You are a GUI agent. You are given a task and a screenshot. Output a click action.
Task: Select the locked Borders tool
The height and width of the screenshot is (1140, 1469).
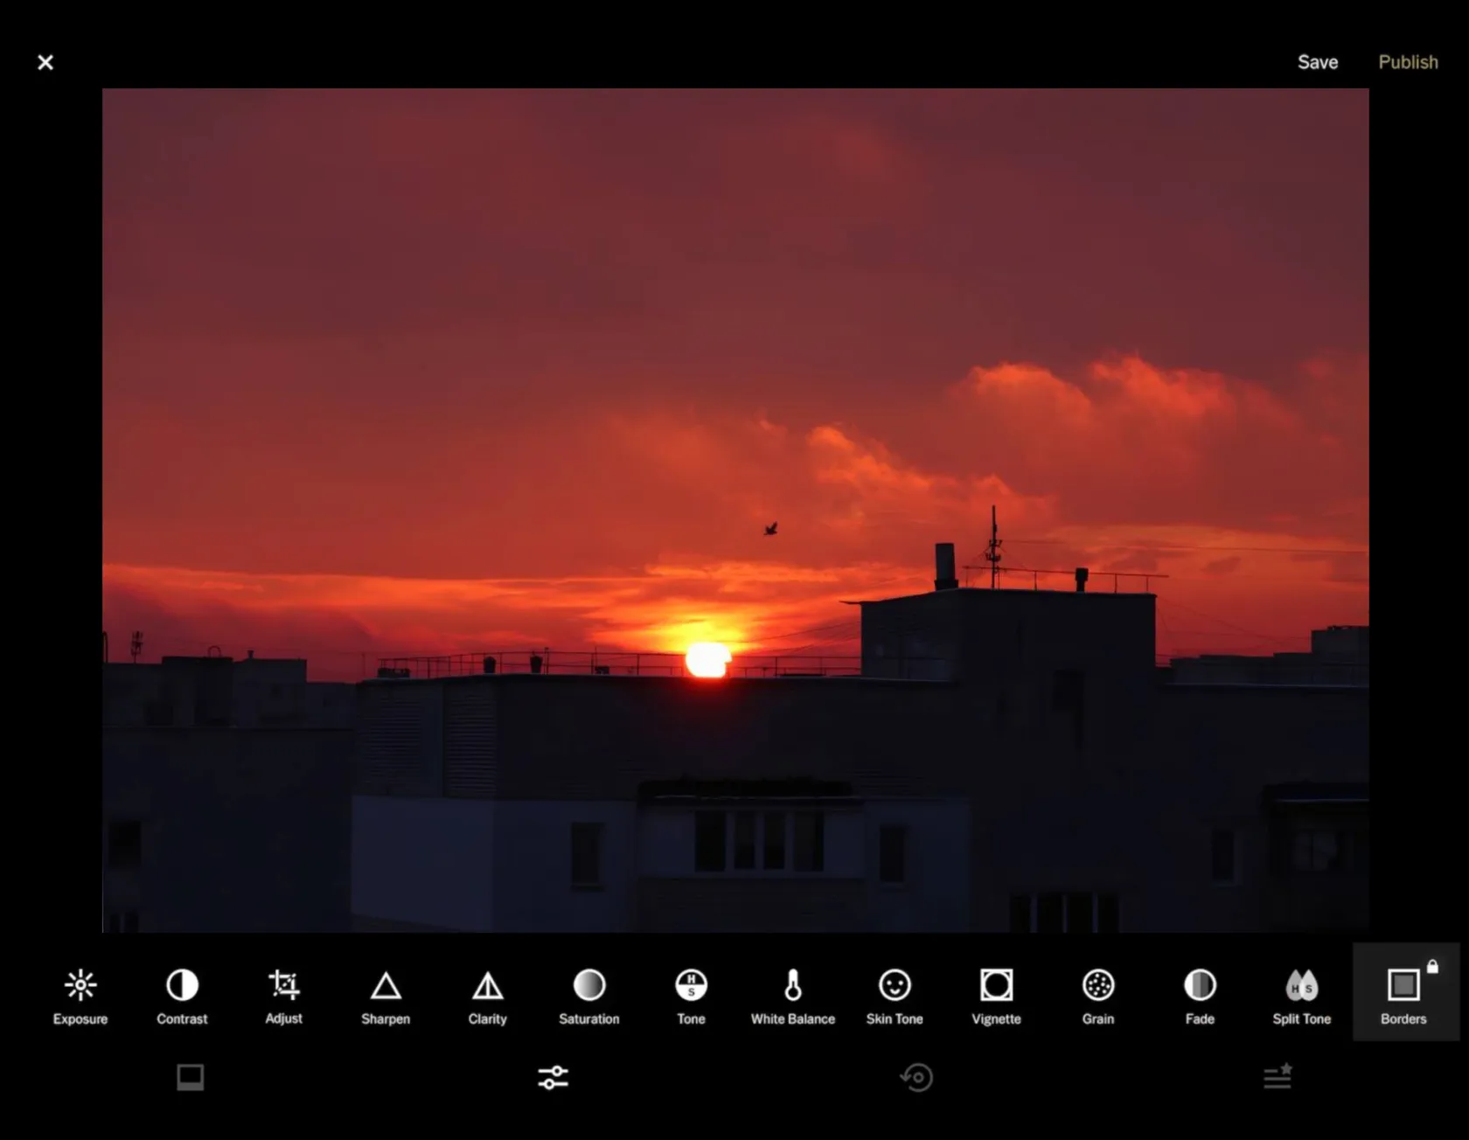point(1403,993)
